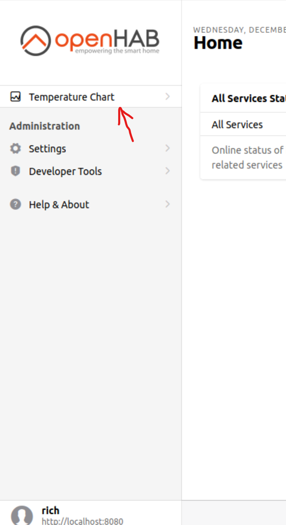Click the Administration section heading
Image resolution: width=286 pixels, height=525 pixels.
pyautogui.click(x=44, y=126)
